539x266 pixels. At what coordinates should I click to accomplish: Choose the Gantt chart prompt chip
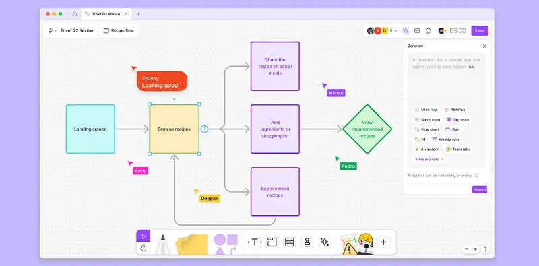pyautogui.click(x=427, y=120)
